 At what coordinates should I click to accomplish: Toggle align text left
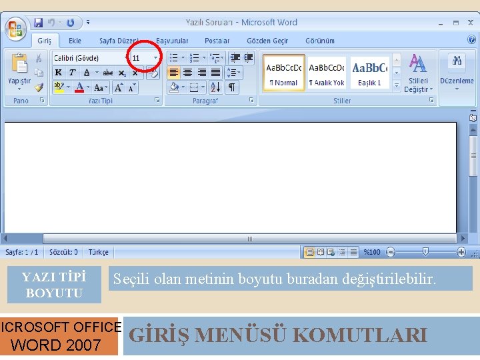[x=174, y=73]
